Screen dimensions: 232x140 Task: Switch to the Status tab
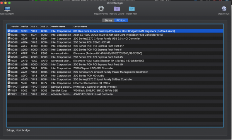tap(108, 20)
